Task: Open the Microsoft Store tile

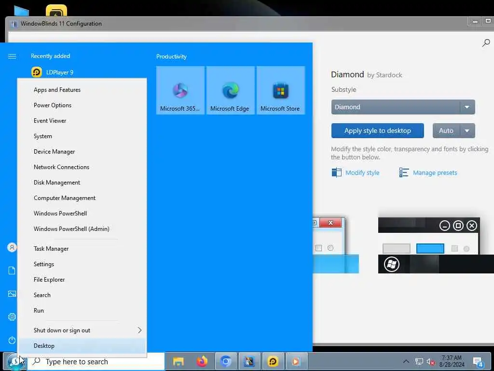Action: [281, 90]
